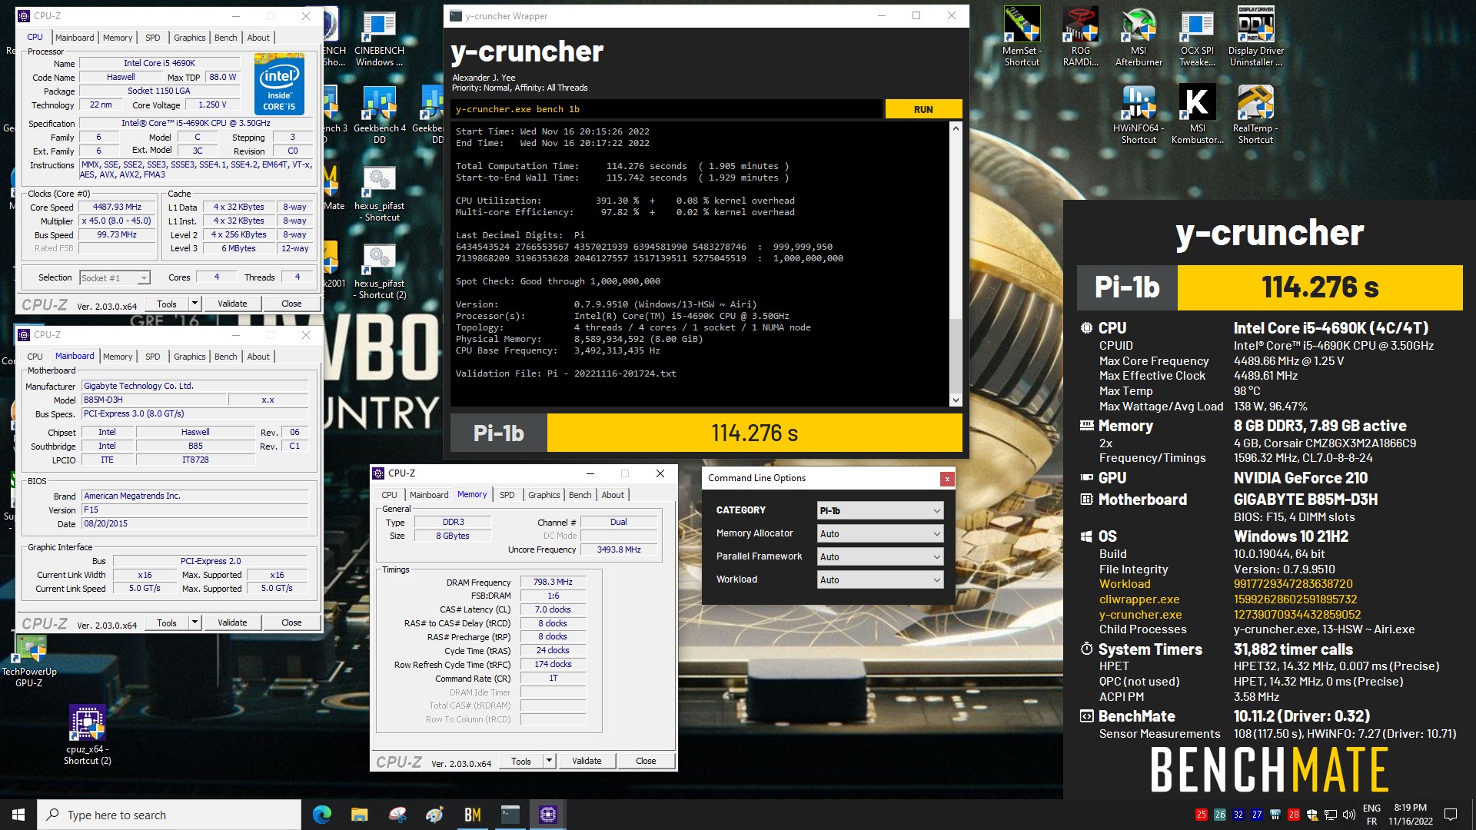The image size is (1476, 830).
Task: Open the notification center icon
Action: (x=1451, y=815)
